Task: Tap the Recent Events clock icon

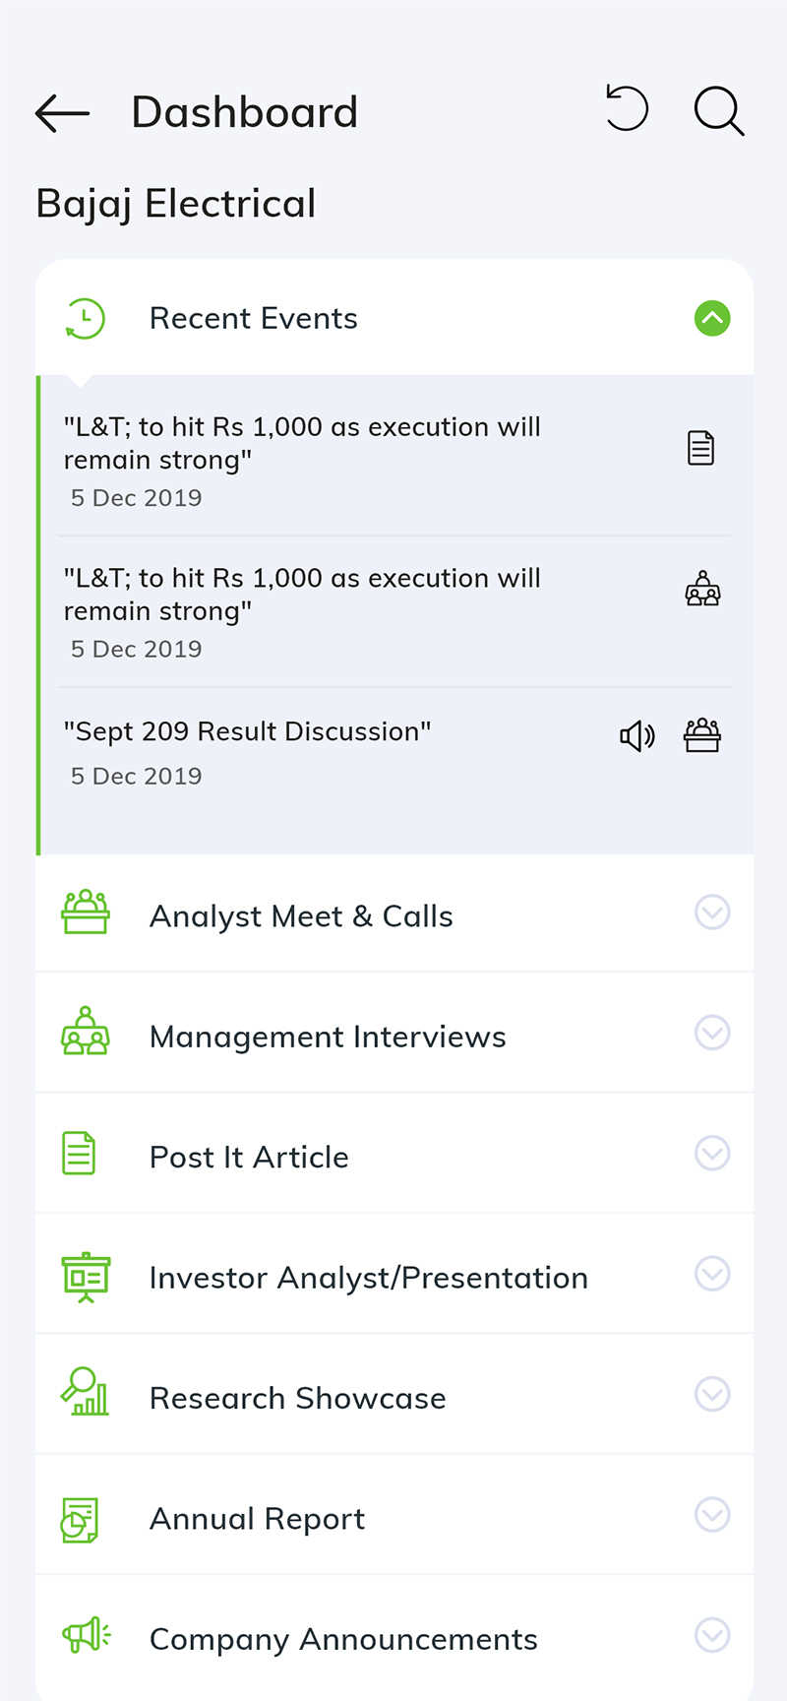Action: pos(86,319)
